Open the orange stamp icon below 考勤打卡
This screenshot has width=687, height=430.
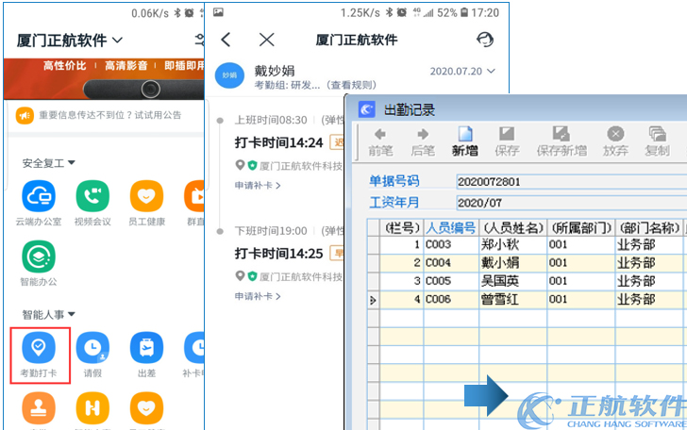click(x=39, y=408)
